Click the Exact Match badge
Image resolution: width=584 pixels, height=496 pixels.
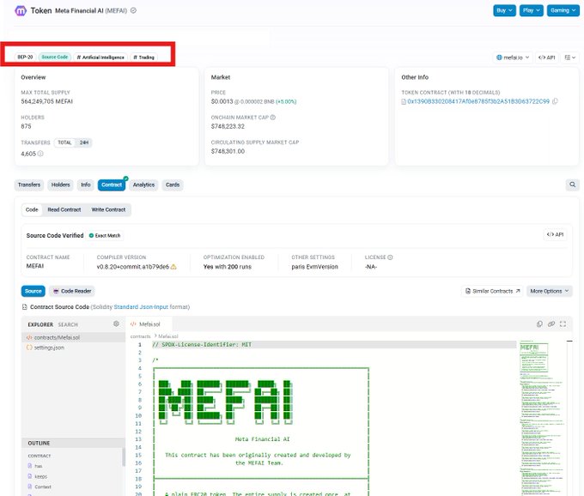(105, 235)
